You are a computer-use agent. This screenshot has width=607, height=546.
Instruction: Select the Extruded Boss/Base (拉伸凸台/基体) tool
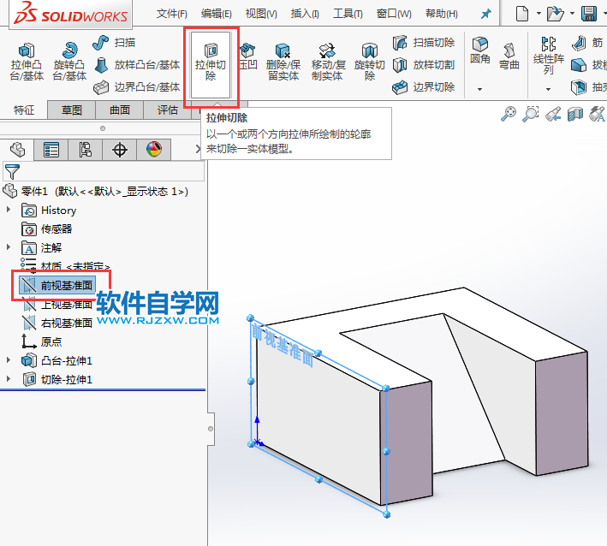coord(27,62)
